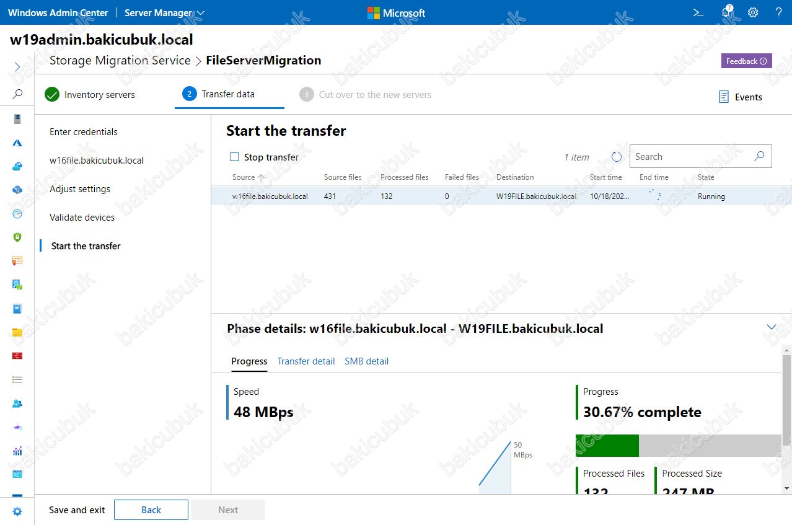The height and width of the screenshot is (525, 792).
Task: Open the Files folder icon in the sidebar
Action: coord(17,332)
